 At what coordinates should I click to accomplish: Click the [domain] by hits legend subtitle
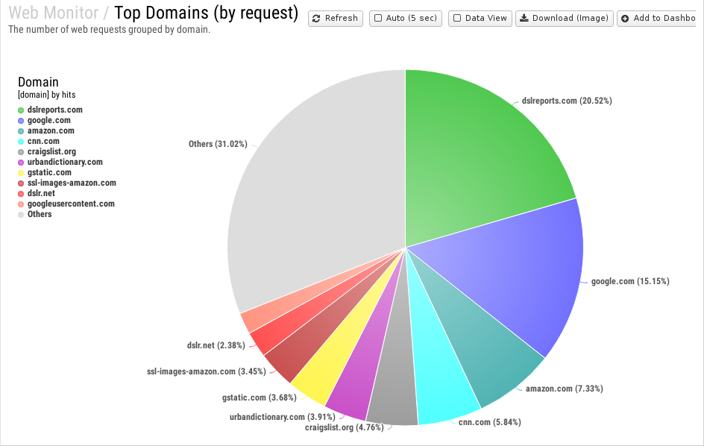click(x=47, y=95)
